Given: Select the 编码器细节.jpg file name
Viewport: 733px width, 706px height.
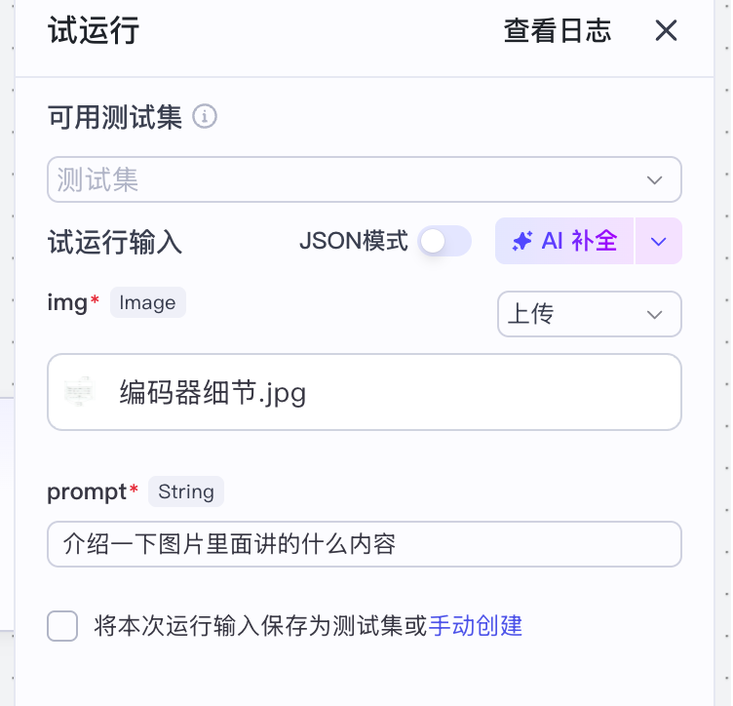Looking at the screenshot, I should tap(212, 393).
